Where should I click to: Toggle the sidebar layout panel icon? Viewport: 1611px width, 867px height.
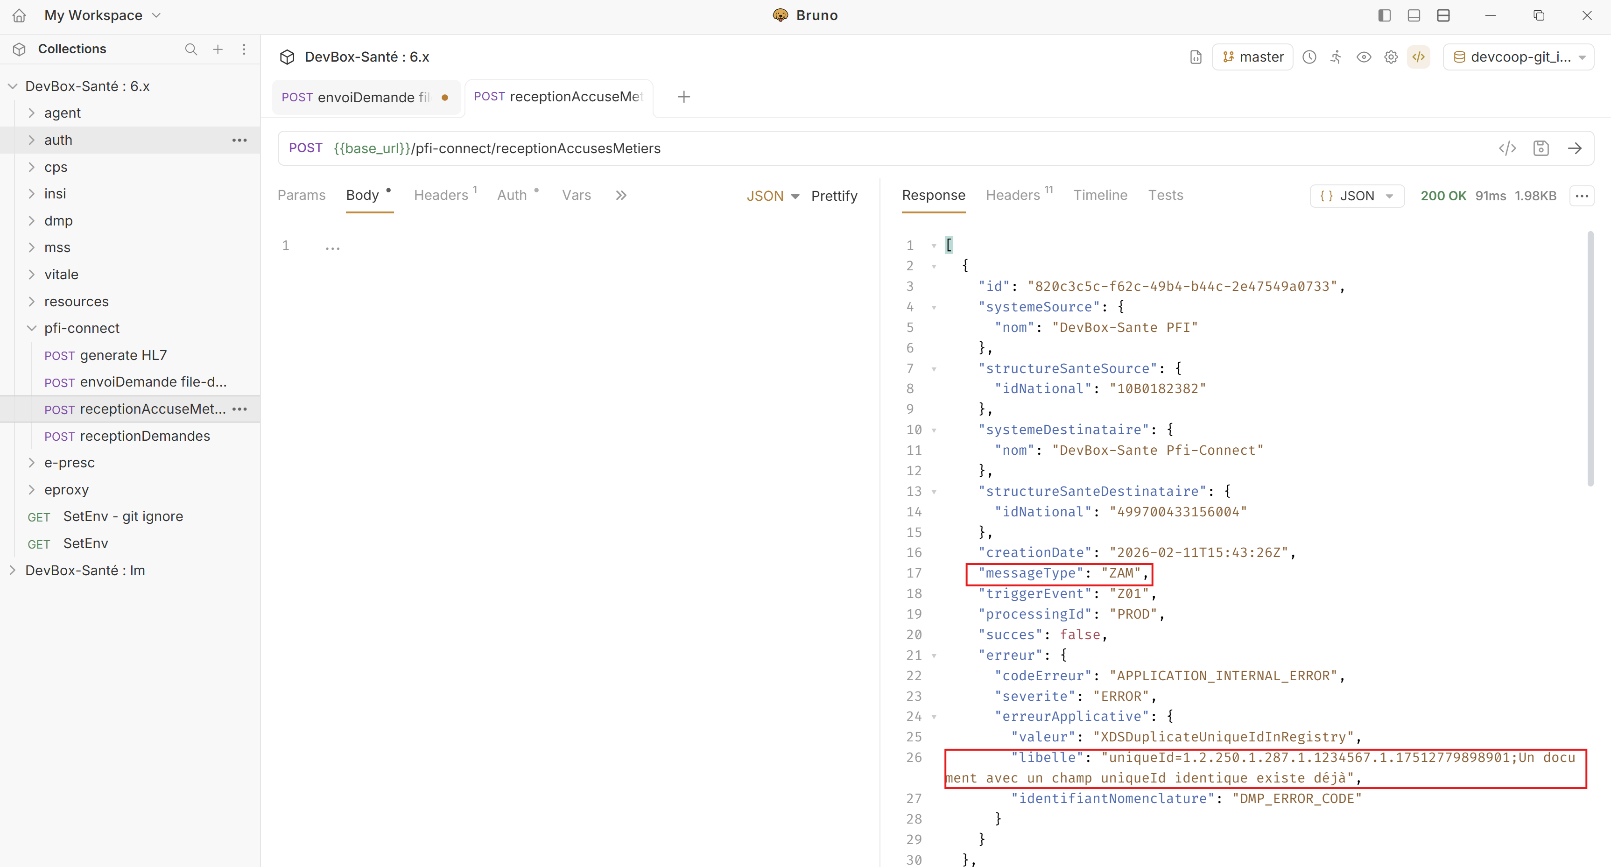[1384, 15]
